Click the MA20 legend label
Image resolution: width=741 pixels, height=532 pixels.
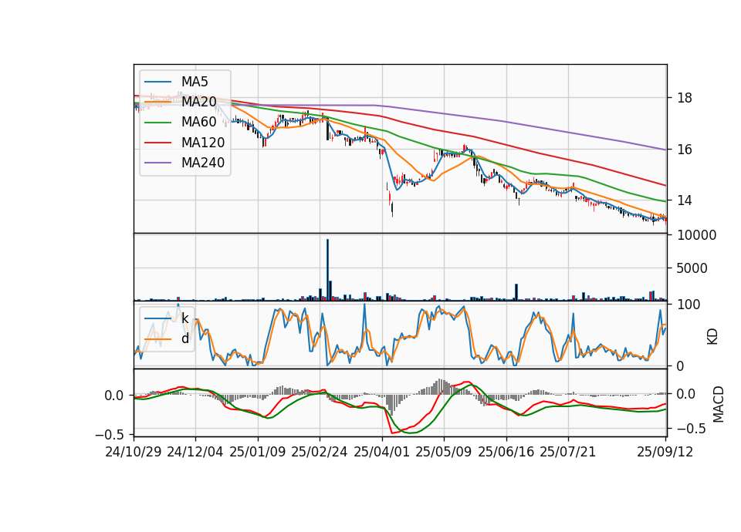[199, 102]
